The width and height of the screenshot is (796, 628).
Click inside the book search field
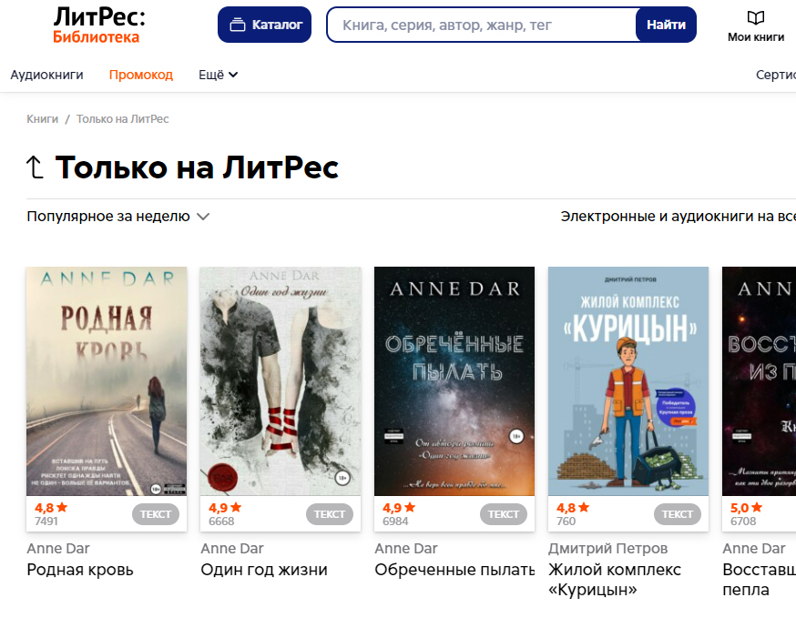pos(481,25)
